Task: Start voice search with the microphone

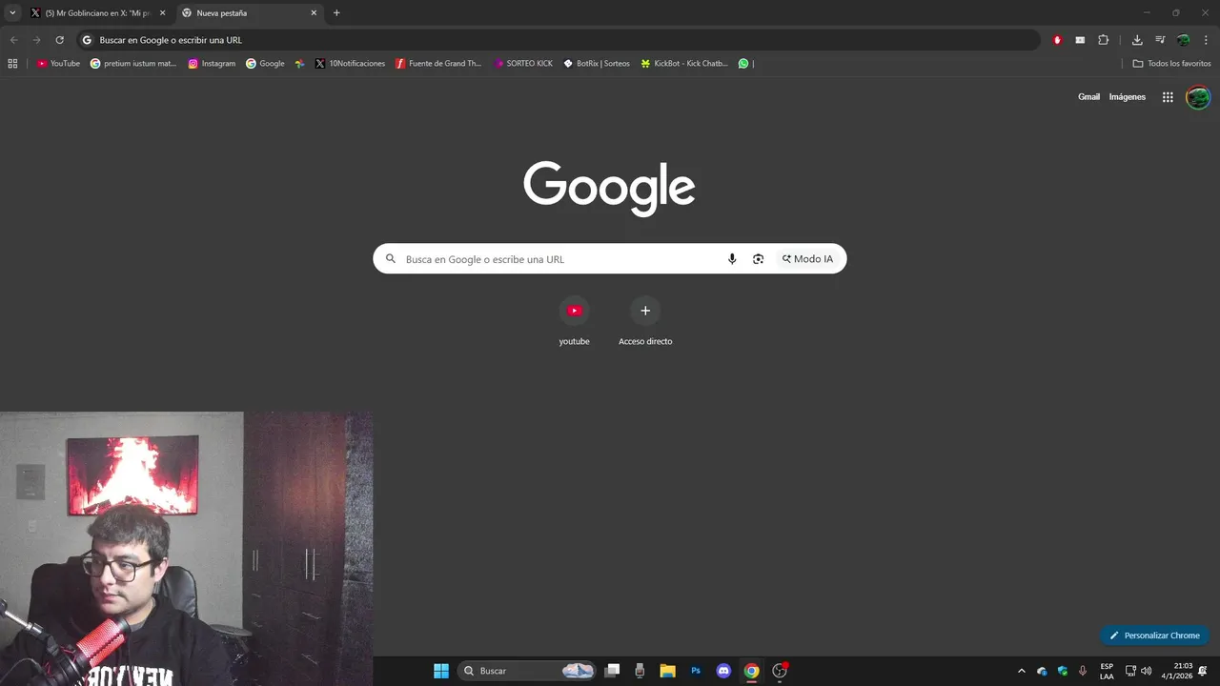Action: (x=732, y=259)
